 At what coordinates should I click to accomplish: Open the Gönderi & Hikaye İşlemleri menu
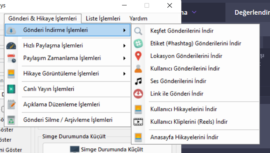43,19
